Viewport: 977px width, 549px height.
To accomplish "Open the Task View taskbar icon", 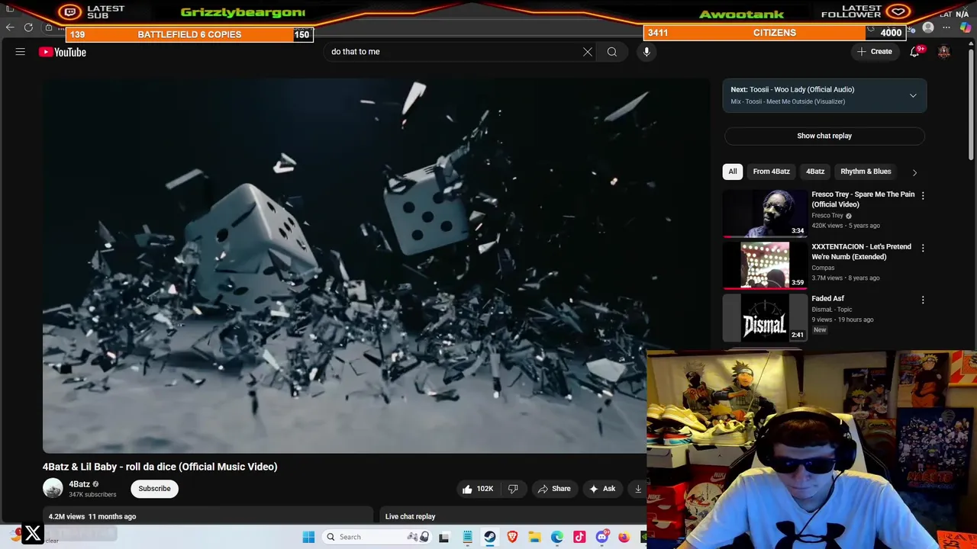I will click(444, 537).
